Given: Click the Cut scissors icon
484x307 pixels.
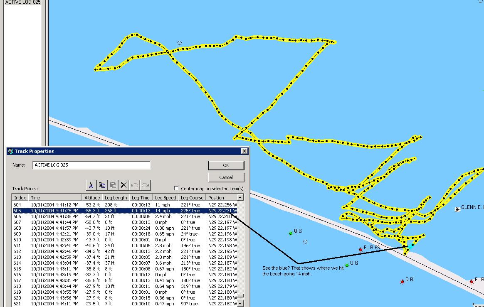Looking at the screenshot, I should 91,185.
